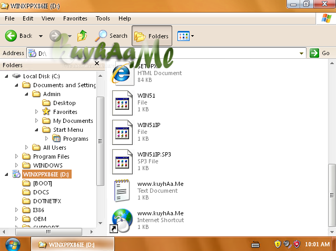This screenshot has height=251, width=336.
Task: Select the WINDOWS folder icon
Action: click(x=26, y=165)
